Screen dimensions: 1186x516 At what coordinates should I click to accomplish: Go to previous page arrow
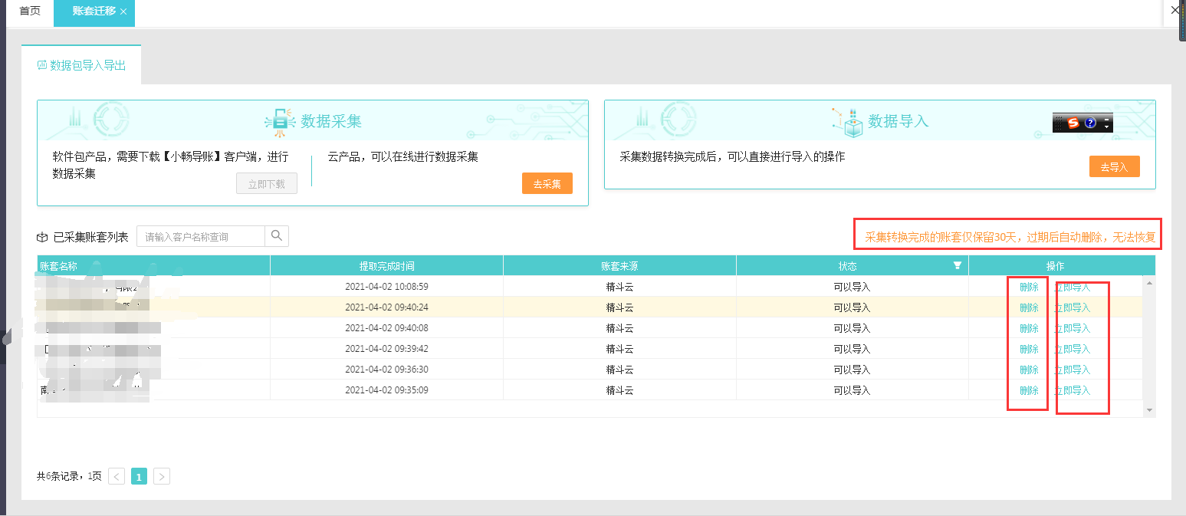(x=117, y=476)
